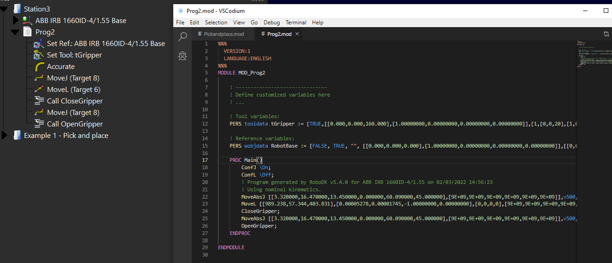Click the compare changes icon in editor
This screenshot has width=612, height=263.
pyautogui.click(x=606, y=34)
